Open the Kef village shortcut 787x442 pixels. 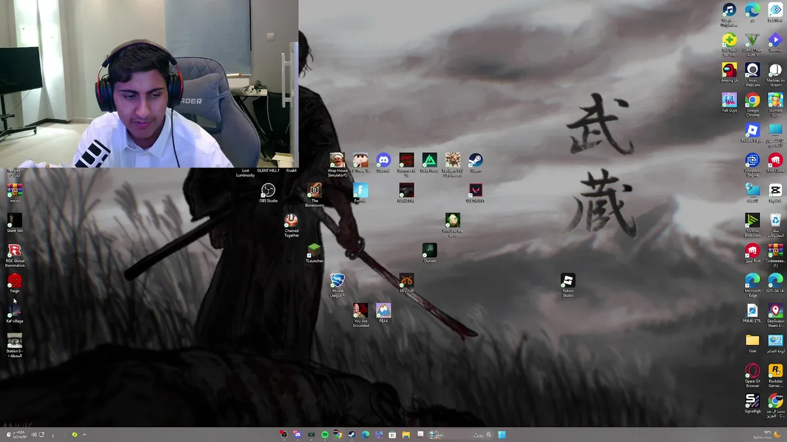[x=15, y=313]
